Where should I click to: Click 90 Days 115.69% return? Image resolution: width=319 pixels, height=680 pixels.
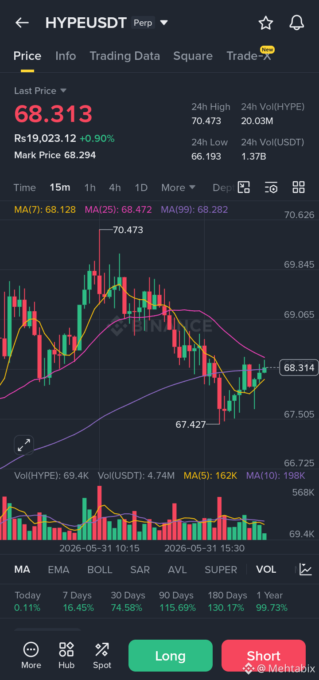(x=177, y=602)
